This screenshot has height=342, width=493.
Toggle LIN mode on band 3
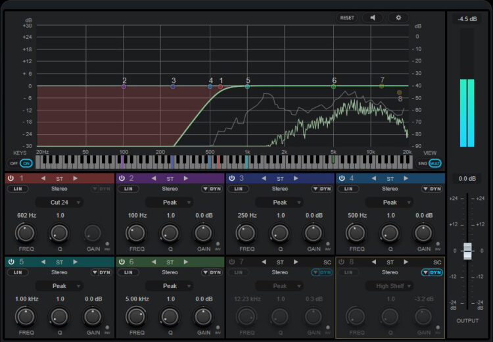tap(239, 189)
